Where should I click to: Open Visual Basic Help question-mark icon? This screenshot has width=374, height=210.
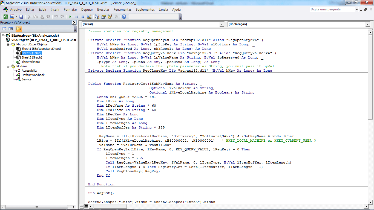(x=124, y=17)
